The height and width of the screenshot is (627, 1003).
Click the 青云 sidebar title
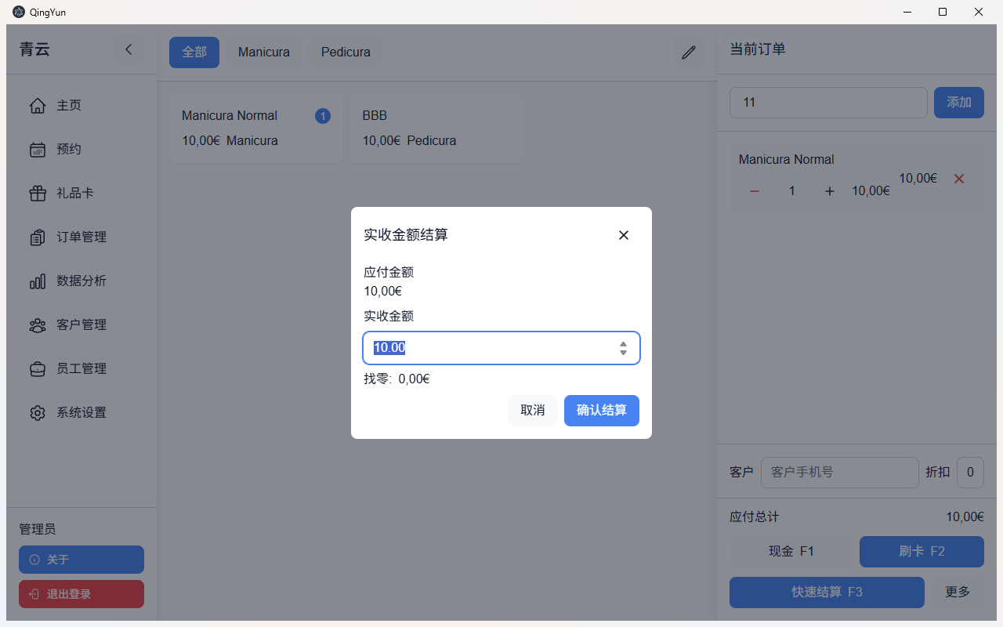34,49
